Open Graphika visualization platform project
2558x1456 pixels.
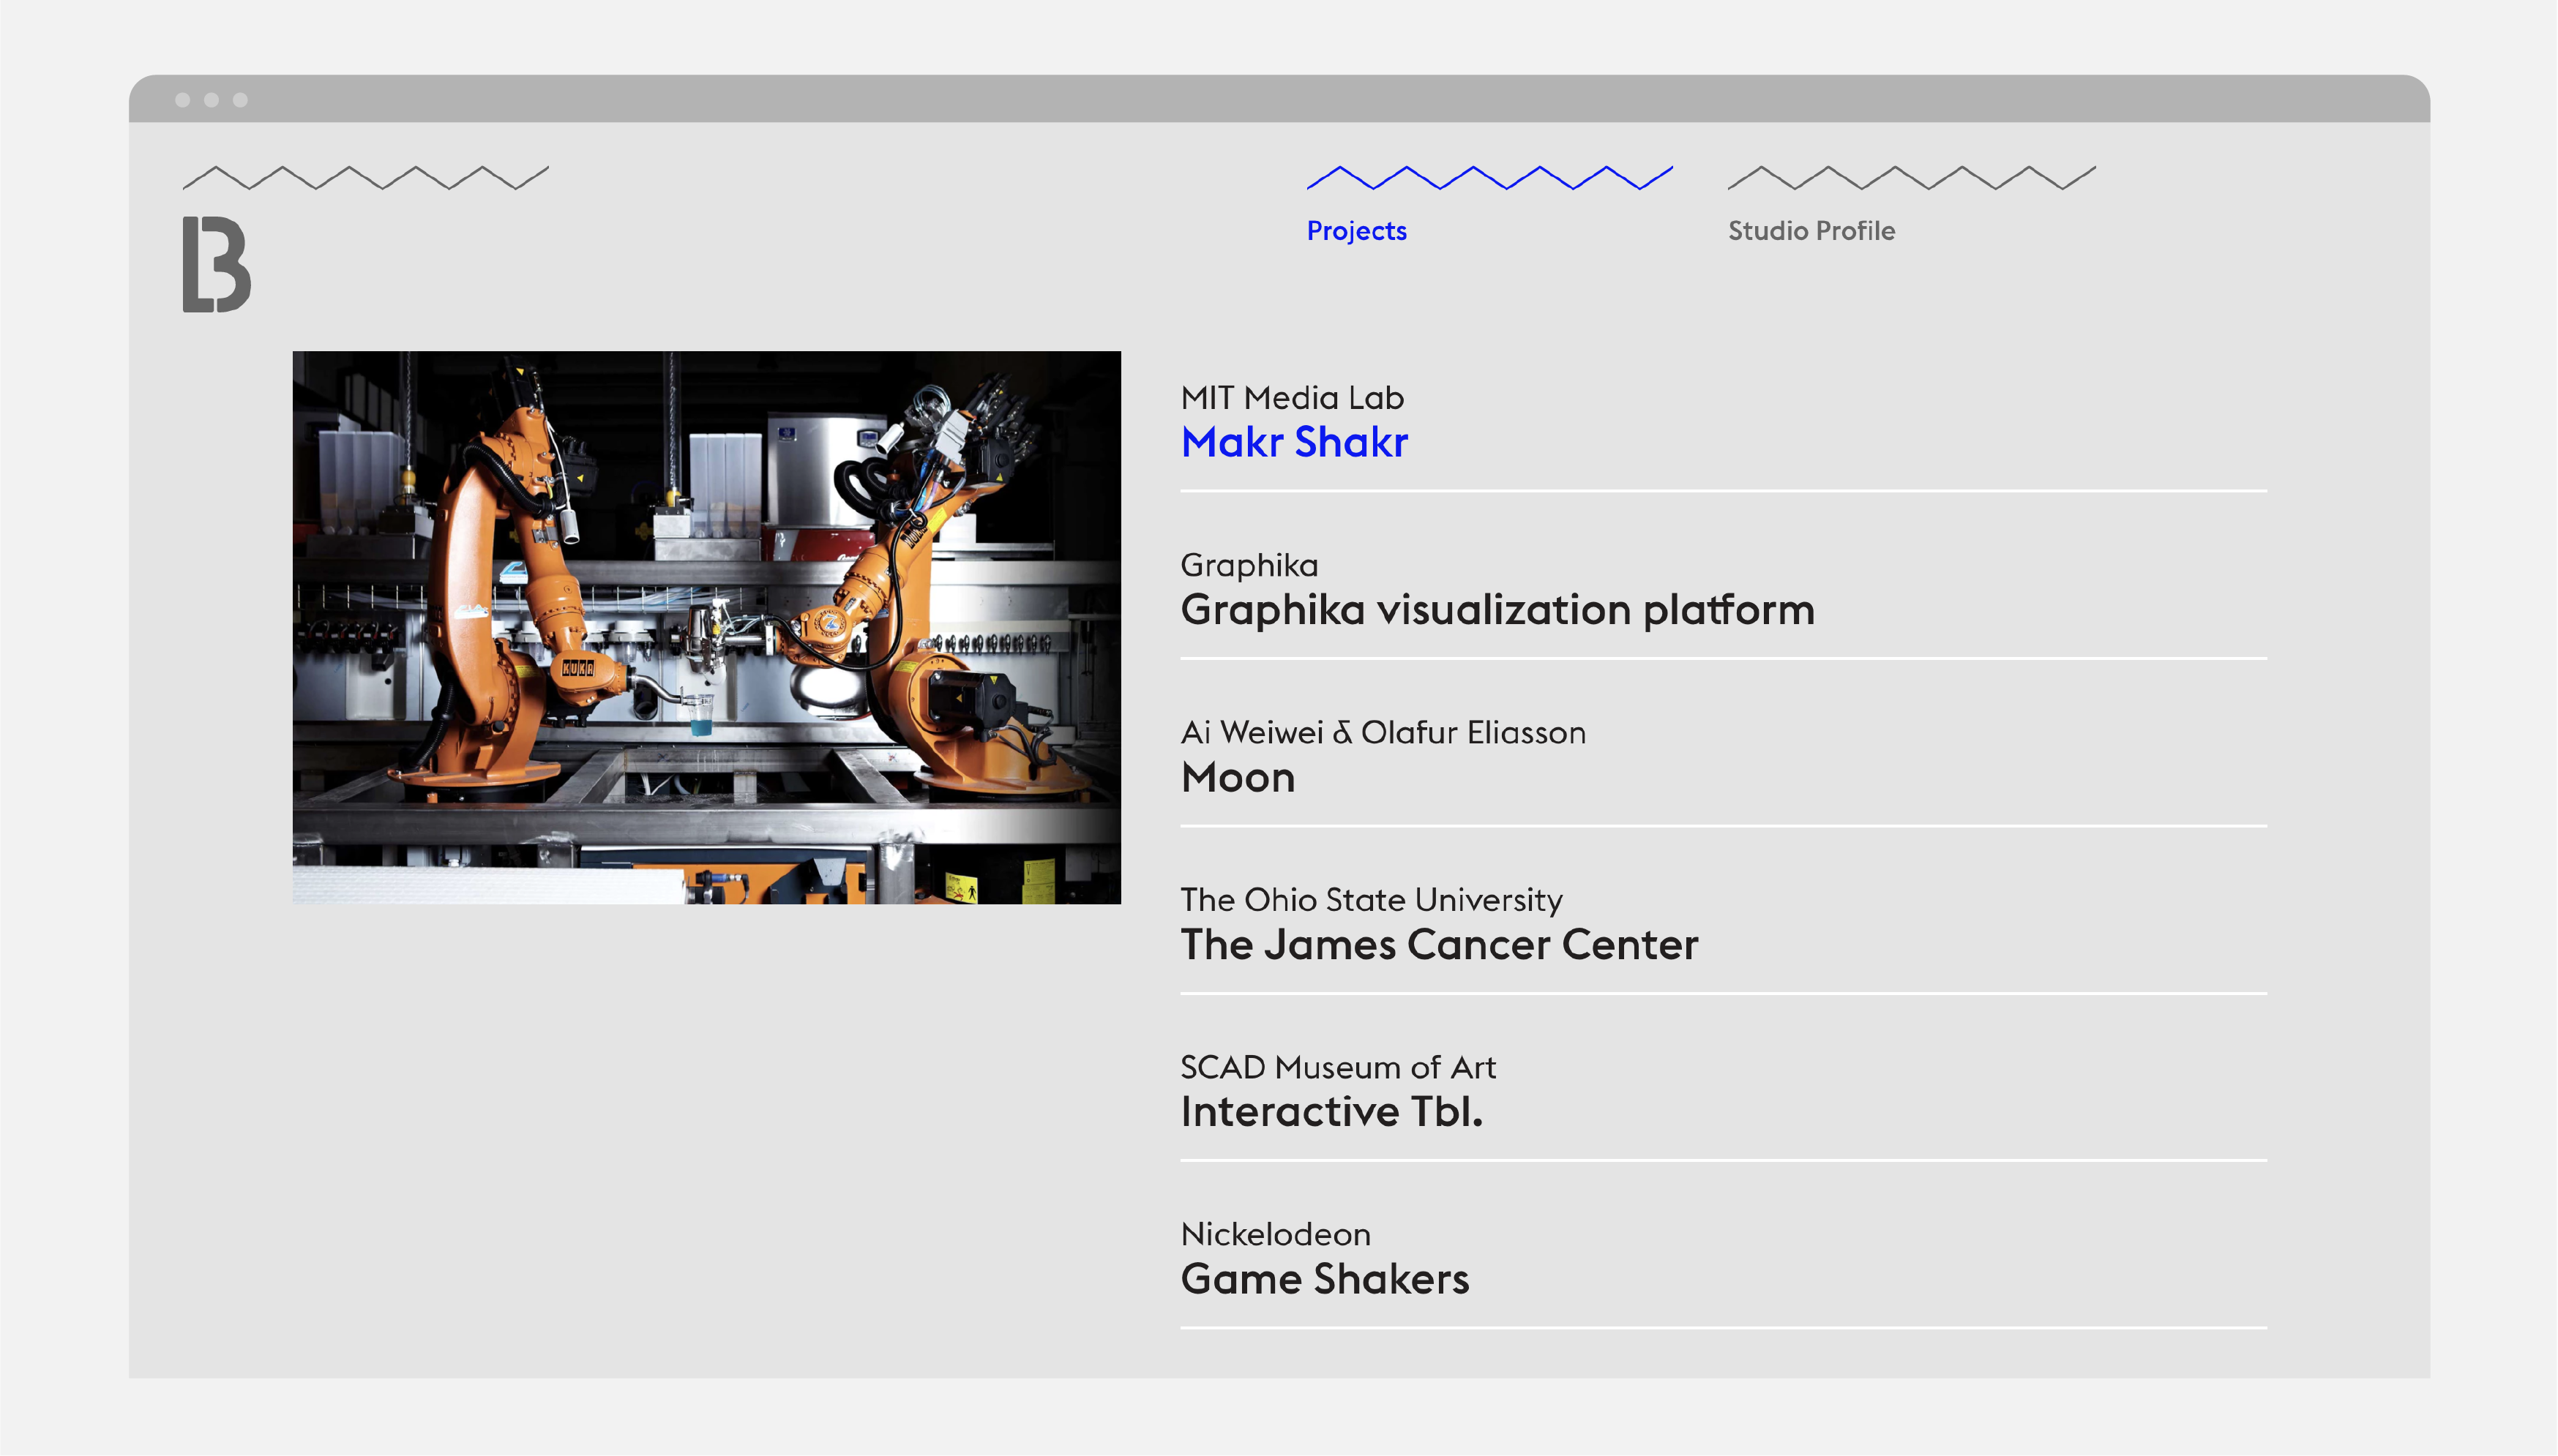pos(1497,609)
